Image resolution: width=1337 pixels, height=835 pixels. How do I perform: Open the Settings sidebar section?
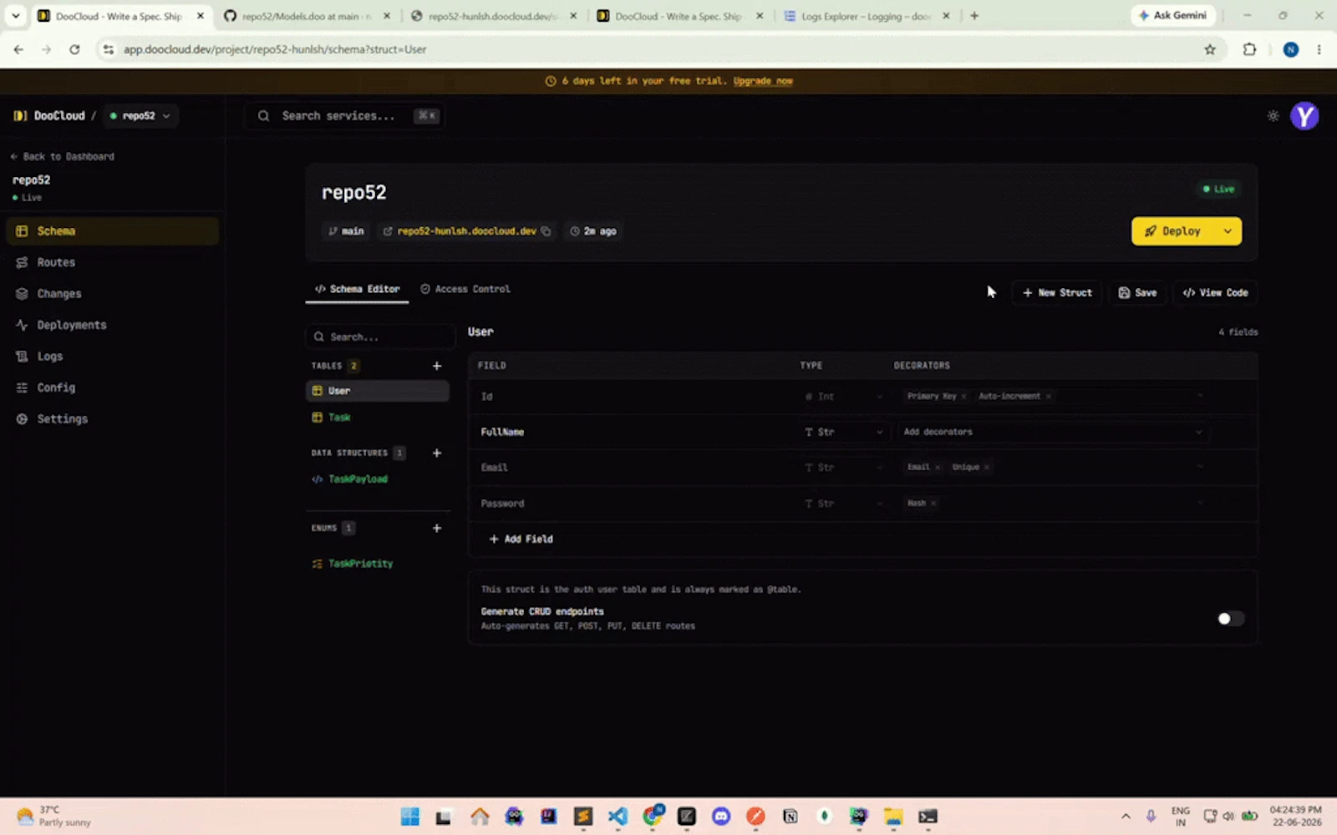[x=112, y=419]
